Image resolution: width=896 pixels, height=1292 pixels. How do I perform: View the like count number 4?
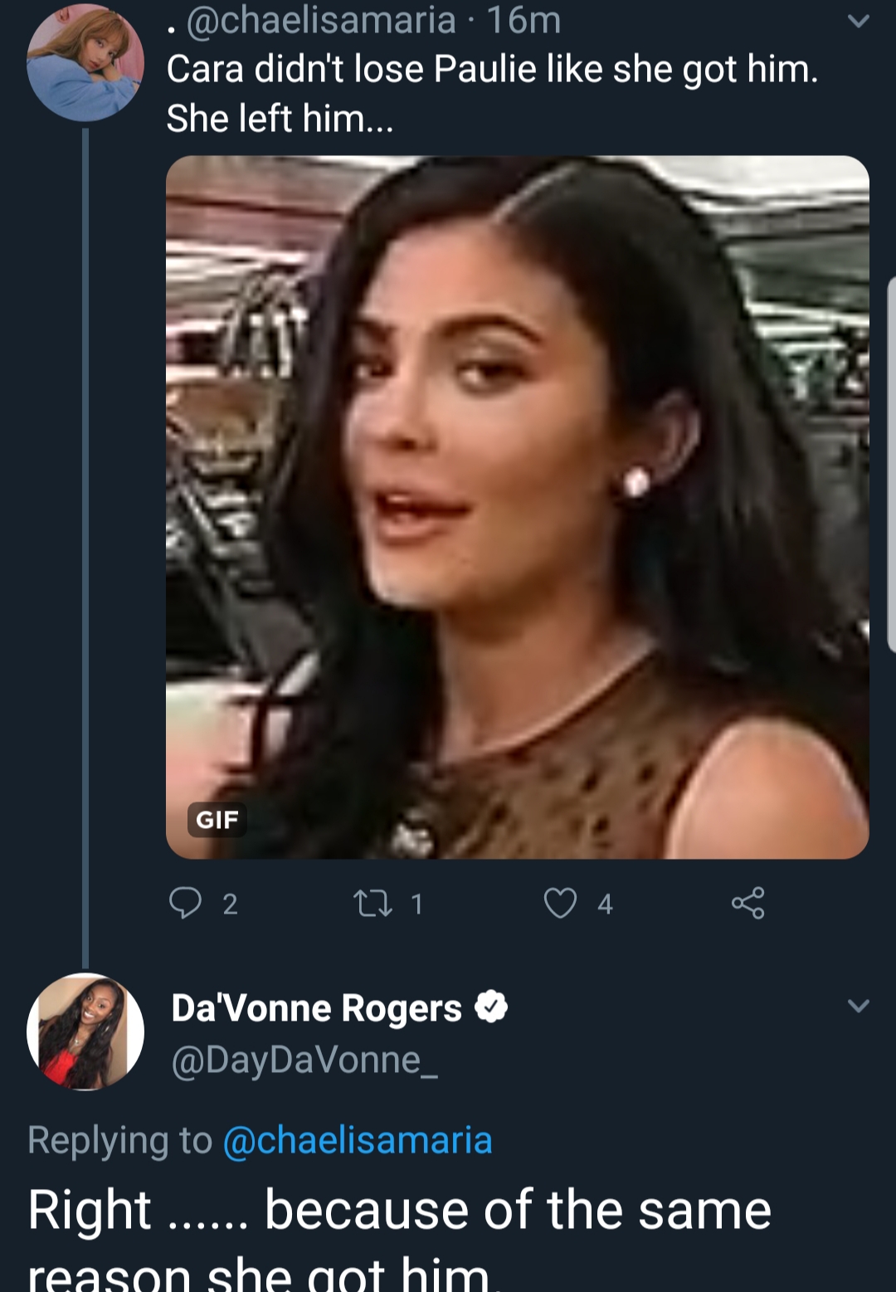coord(605,904)
